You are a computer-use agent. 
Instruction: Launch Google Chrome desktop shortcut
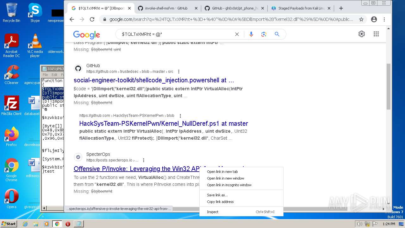click(11, 170)
